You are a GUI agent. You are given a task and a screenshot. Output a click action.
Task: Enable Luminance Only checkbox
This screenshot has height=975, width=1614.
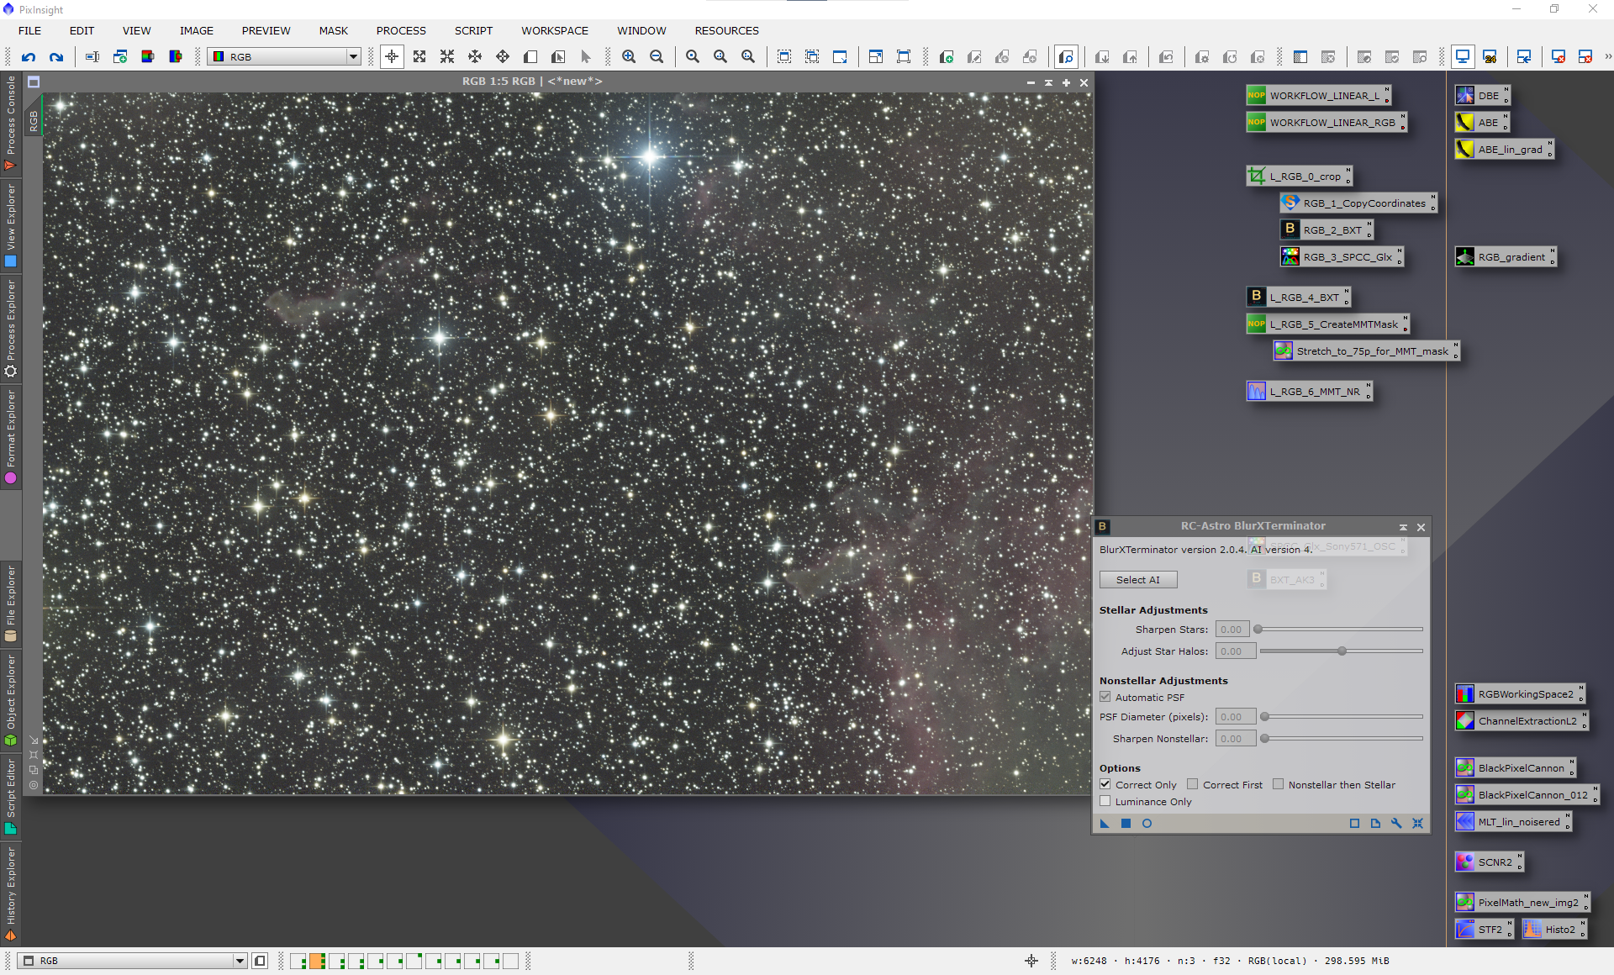[x=1105, y=801]
